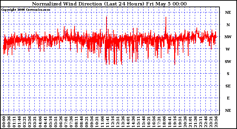The width and height of the screenshot is (237, 129).
Task: Click the time label '08:11'
Action: pos(76,122)
